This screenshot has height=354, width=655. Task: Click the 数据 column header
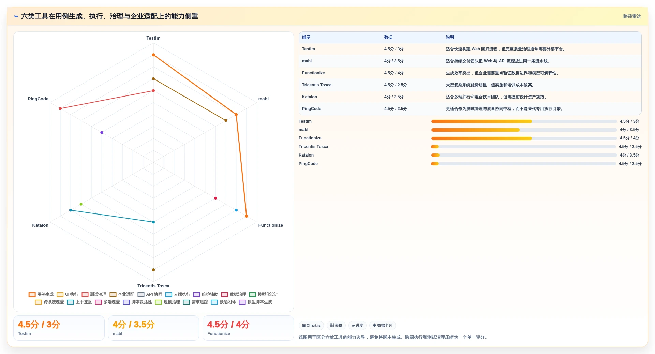pos(388,37)
